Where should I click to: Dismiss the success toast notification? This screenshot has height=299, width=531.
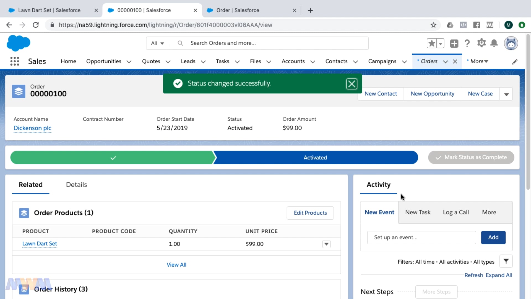point(352,84)
